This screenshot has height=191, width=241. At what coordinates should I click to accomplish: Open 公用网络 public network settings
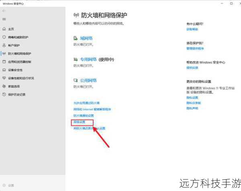pos(88,80)
